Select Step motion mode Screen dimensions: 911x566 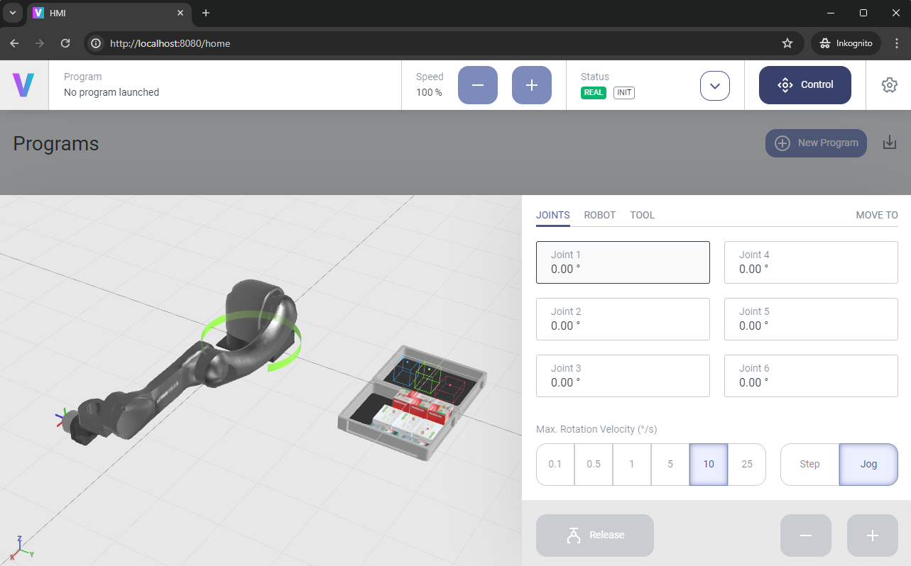coord(809,465)
